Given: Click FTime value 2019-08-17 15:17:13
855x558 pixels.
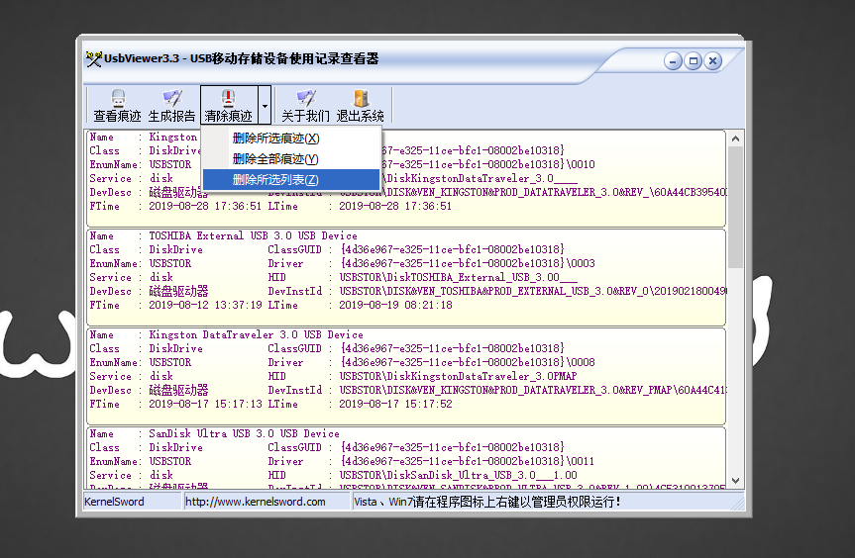Looking at the screenshot, I should [x=205, y=405].
